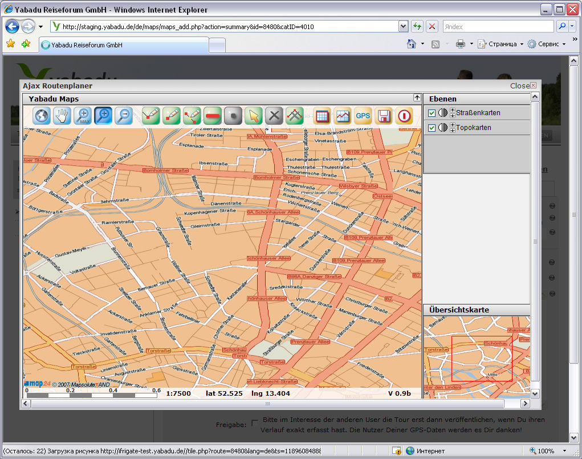Click the dialog horizontal scrollbar thumb
This screenshot has width=582, height=459.
pyautogui.click(x=267, y=403)
